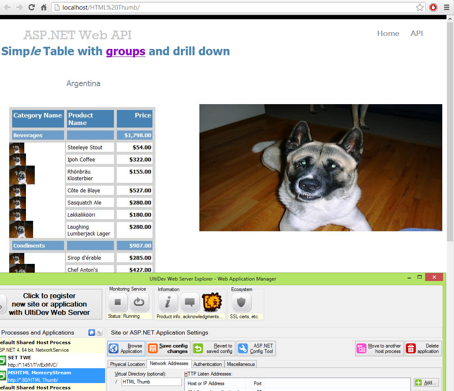The height and width of the screenshot is (391, 454).
Task: Move application to another host process
Action: (379, 348)
